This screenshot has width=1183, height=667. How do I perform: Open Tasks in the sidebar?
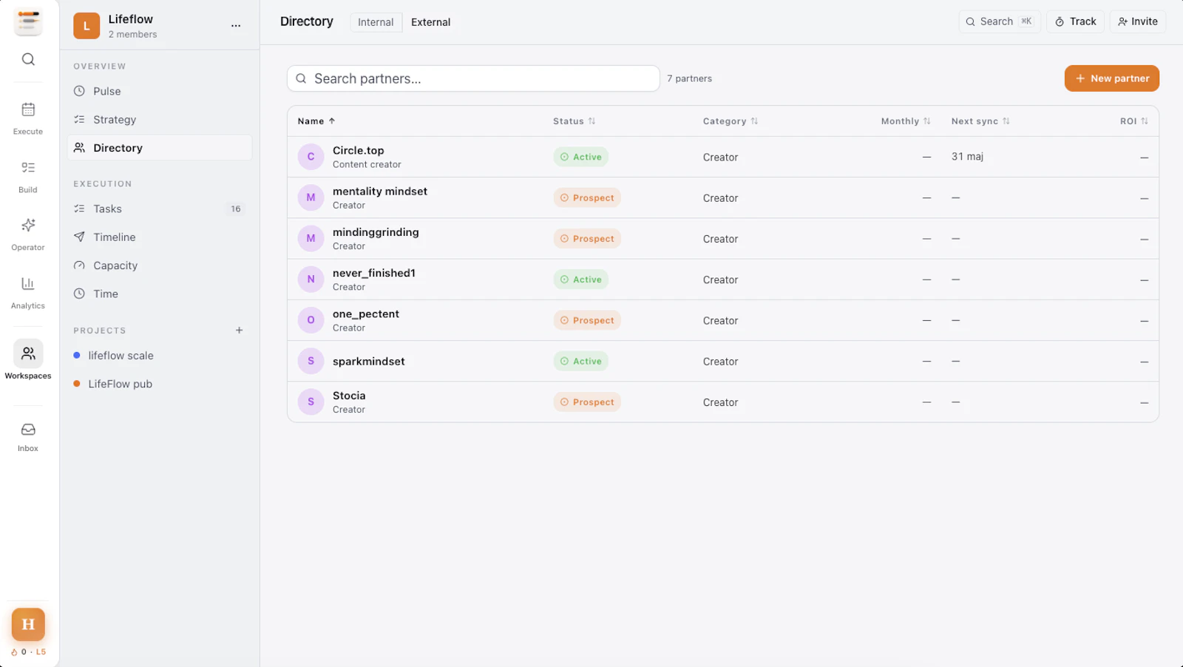coord(160,209)
